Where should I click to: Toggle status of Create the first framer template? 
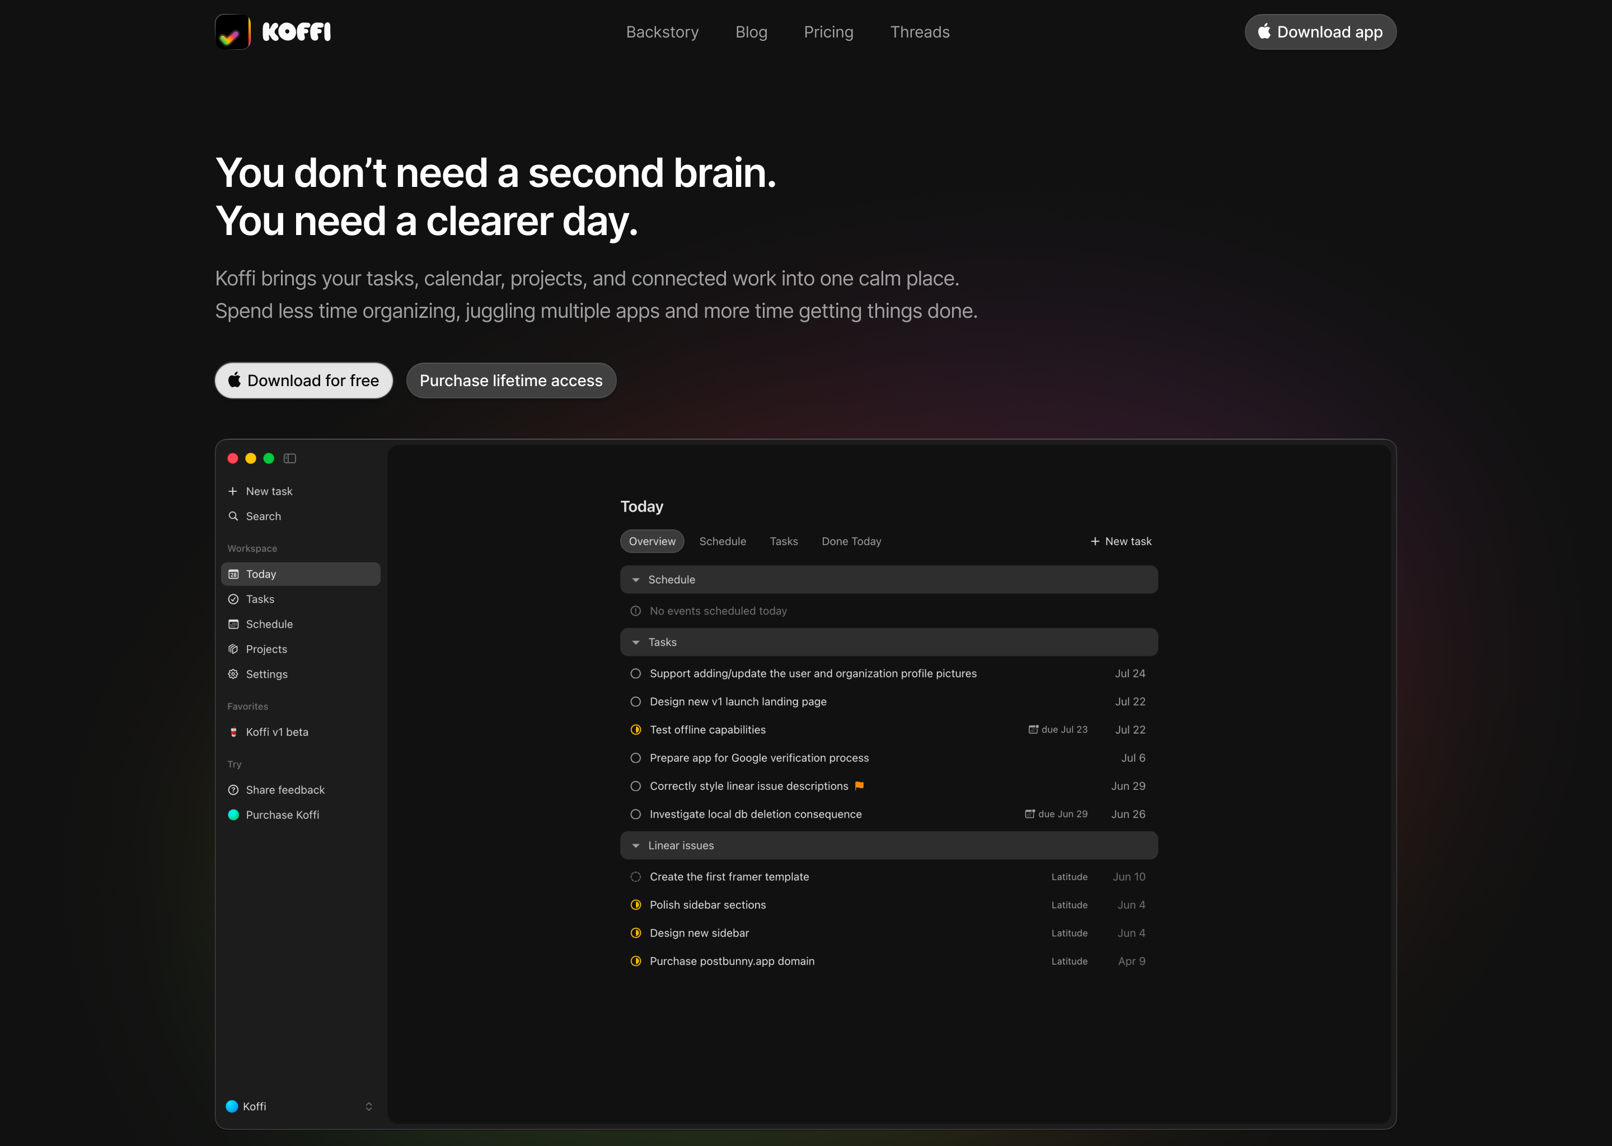click(636, 877)
